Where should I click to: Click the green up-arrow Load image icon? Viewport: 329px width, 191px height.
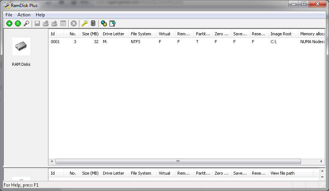click(x=18, y=23)
